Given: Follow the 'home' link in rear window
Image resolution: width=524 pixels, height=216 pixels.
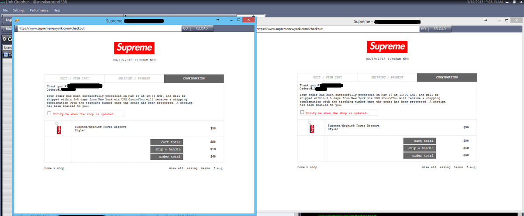Looking at the screenshot, I should coord(302,167).
